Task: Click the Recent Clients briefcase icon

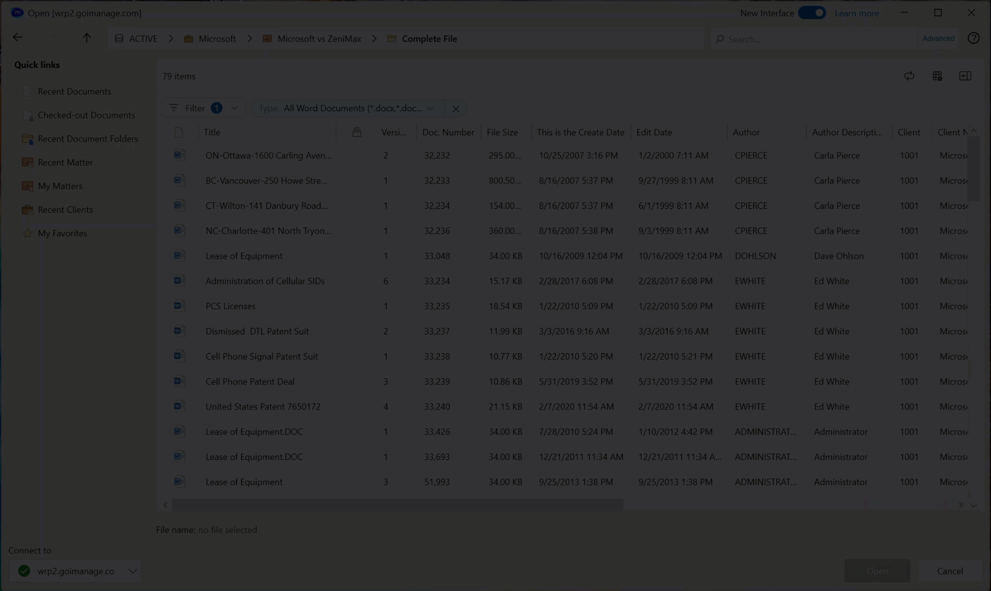Action: 28,209
